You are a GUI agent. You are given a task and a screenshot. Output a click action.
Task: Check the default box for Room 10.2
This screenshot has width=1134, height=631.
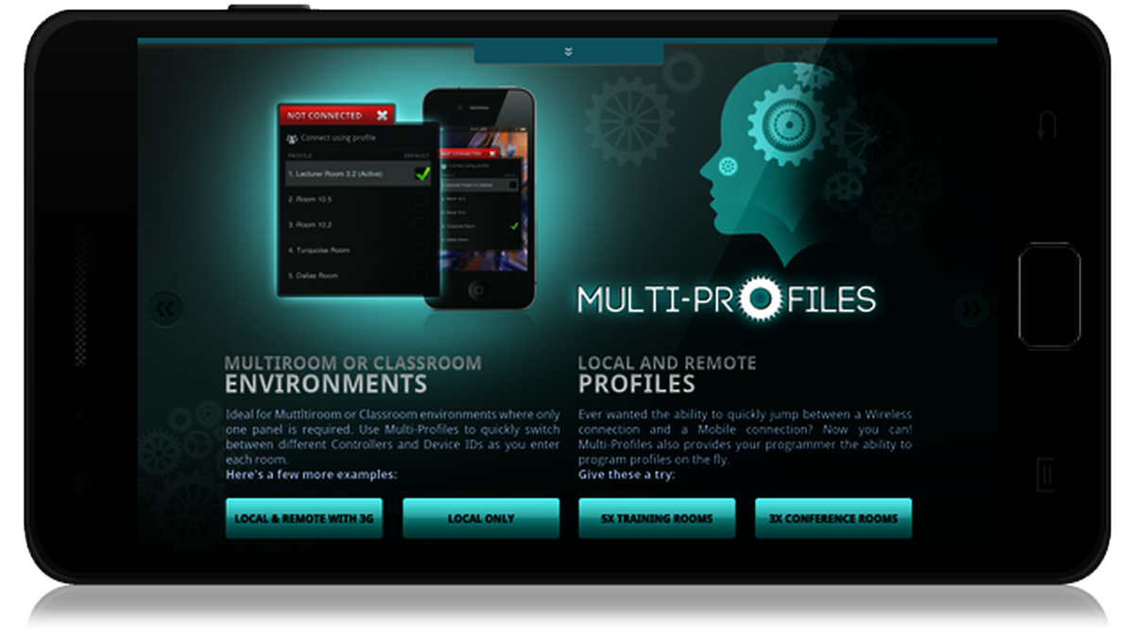(421, 225)
